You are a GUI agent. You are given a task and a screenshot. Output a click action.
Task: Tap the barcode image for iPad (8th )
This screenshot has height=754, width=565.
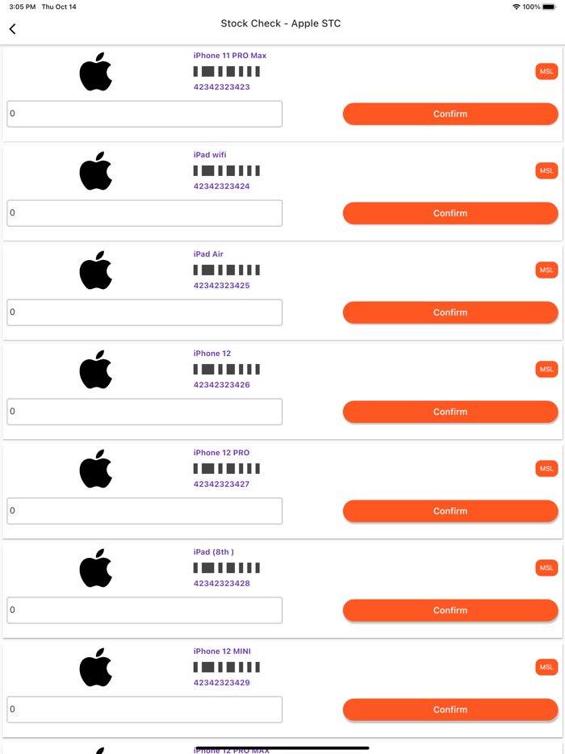(x=224, y=568)
